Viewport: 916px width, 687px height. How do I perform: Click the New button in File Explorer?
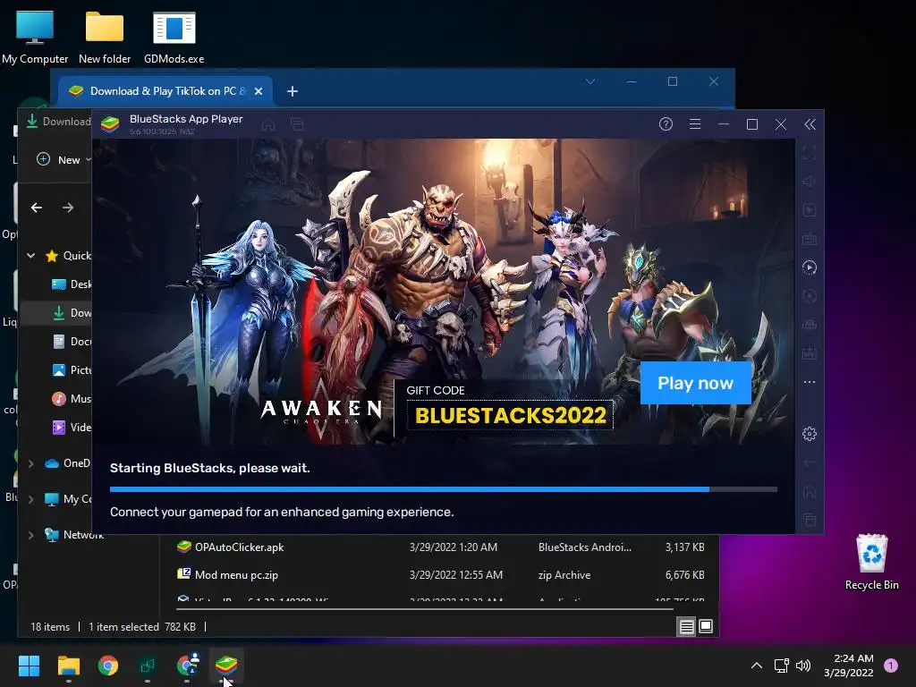(64, 159)
